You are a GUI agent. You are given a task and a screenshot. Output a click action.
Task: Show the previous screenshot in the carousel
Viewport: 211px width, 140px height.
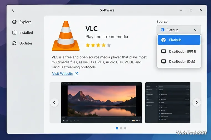click(54, 102)
